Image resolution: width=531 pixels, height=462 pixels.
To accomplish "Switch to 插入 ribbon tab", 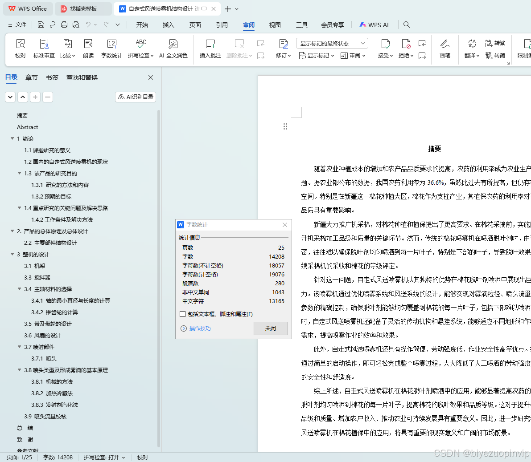I will pyautogui.click(x=169, y=24).
